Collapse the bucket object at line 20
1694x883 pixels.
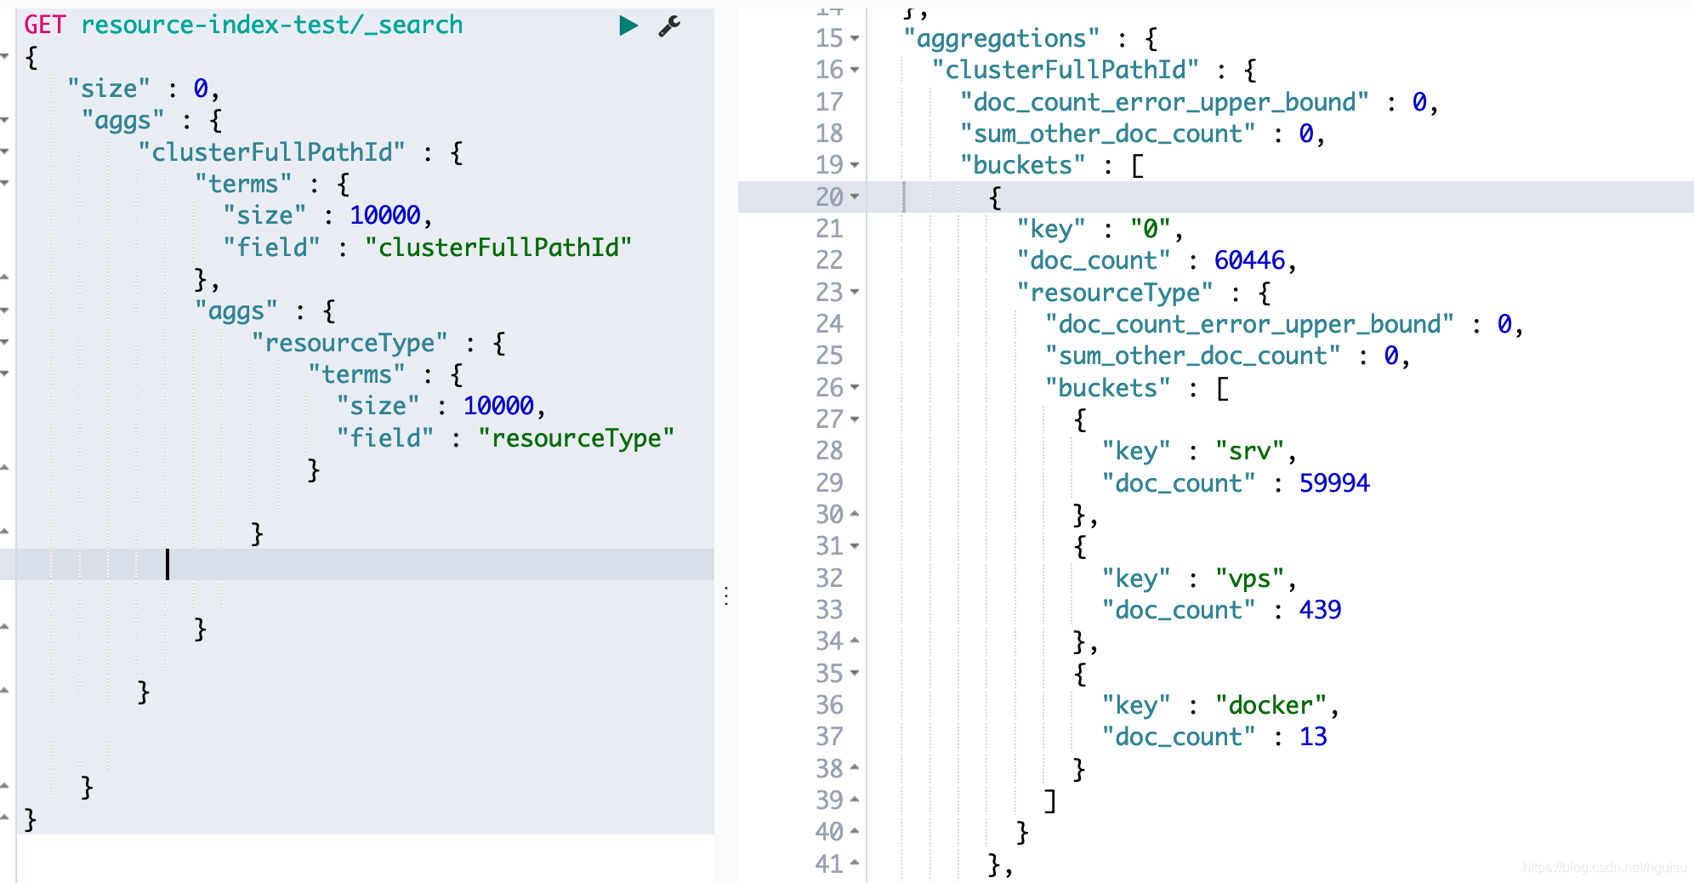tap(855, 197)
